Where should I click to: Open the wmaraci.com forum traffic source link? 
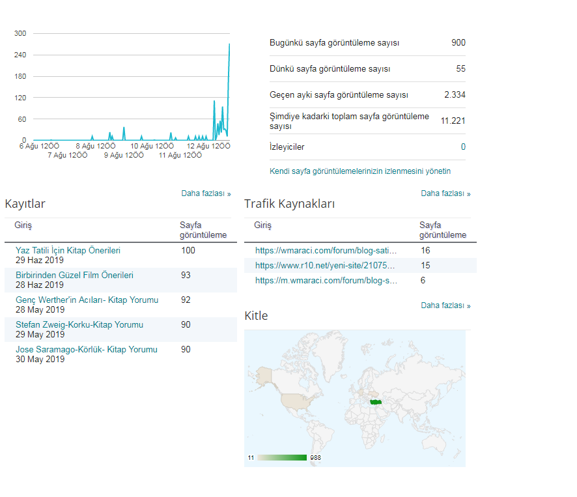click(x=326, y=250)
